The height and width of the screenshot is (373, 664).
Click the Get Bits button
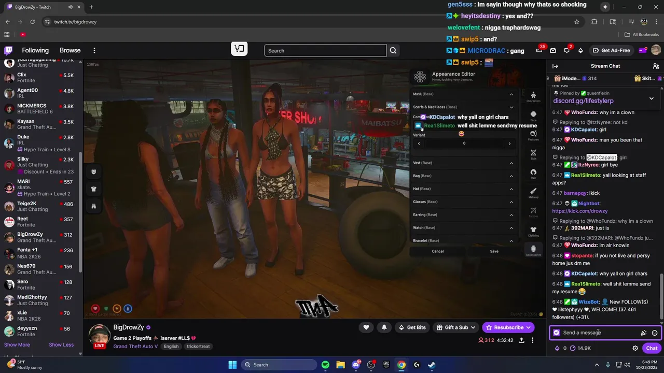[412, 327]
